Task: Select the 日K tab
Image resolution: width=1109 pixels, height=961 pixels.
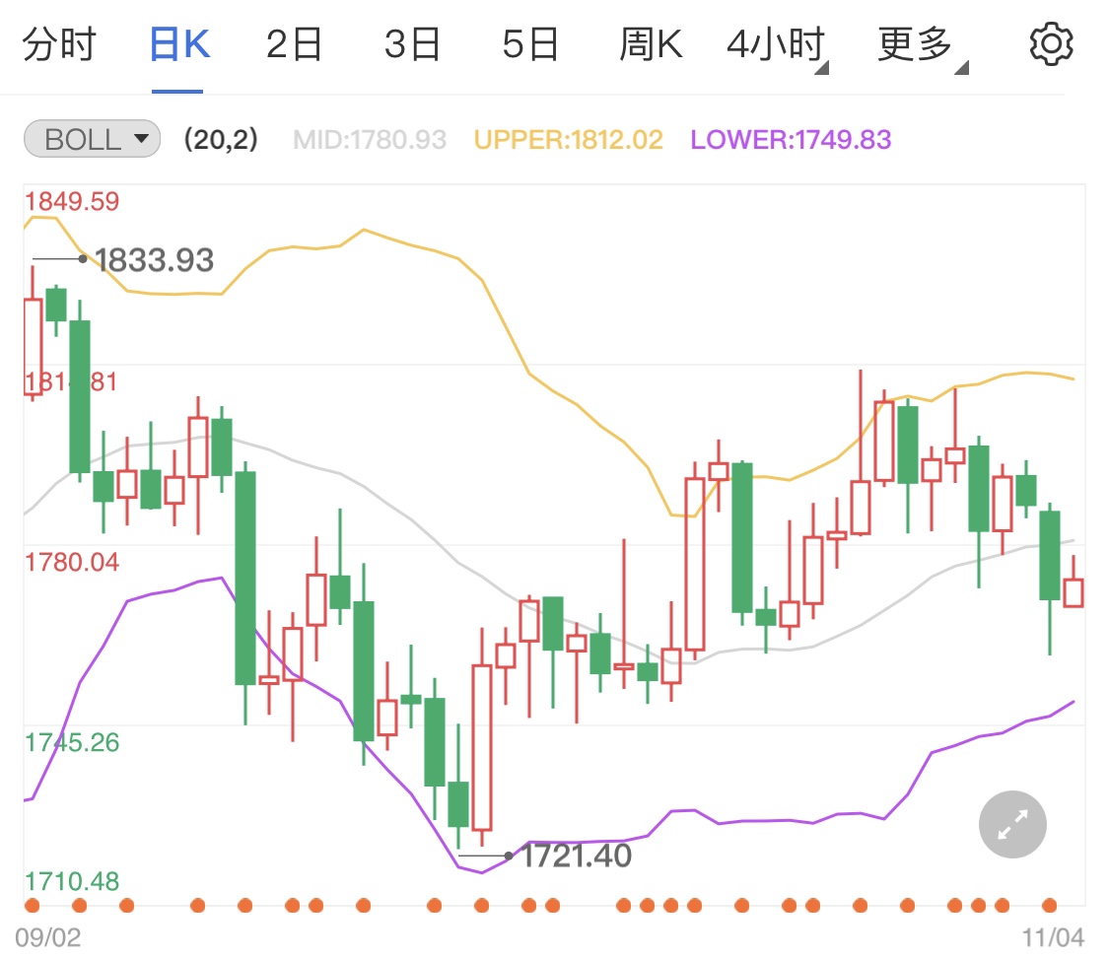Action: tap(179, 44)
